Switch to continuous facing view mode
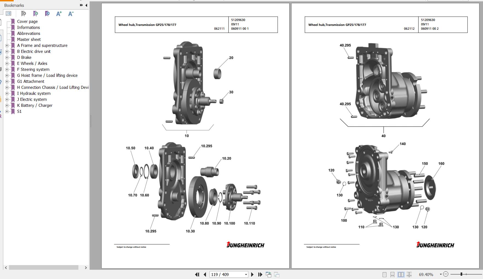Image resolution: width=483 pixels, height=279 pixels. tap(409, 275)
